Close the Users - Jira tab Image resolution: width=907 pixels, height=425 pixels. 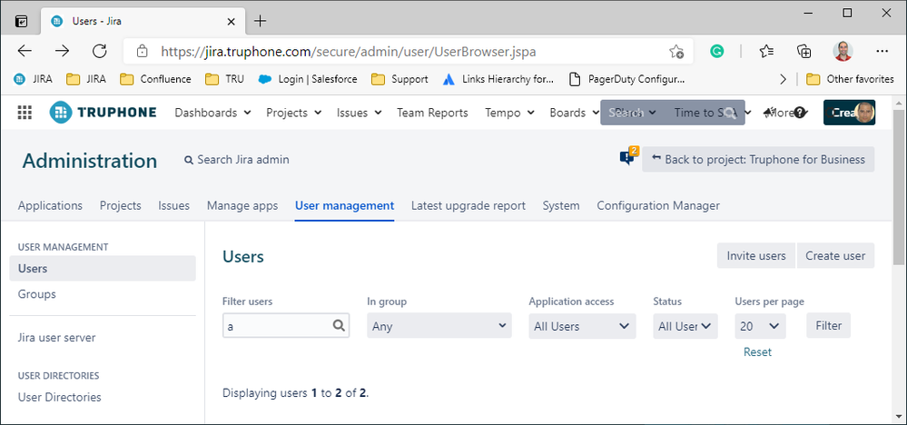(231, 22)
